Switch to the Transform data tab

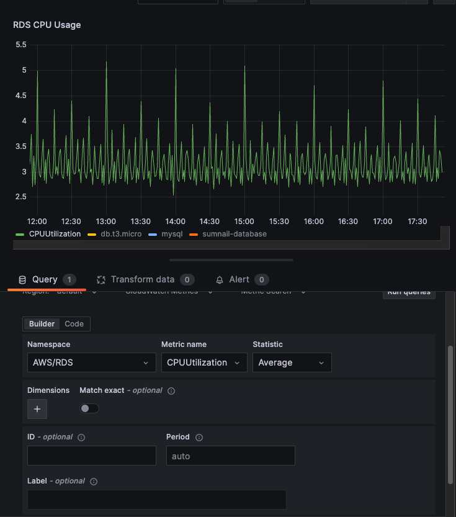pos(145,279)
